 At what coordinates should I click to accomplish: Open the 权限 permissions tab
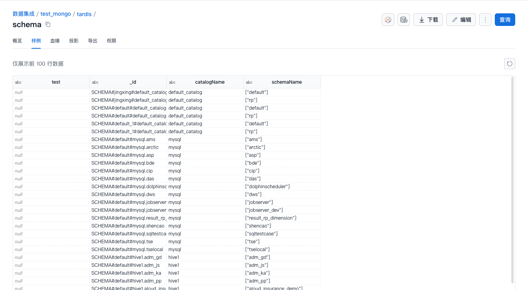tap(112, 41)
